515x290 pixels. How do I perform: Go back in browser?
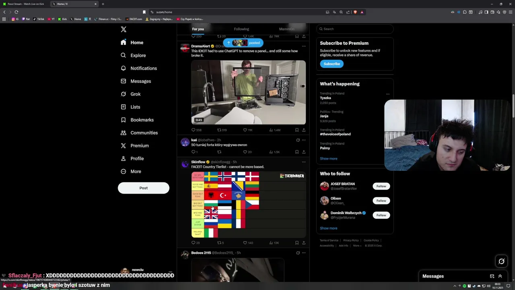[x=4, y=12]
